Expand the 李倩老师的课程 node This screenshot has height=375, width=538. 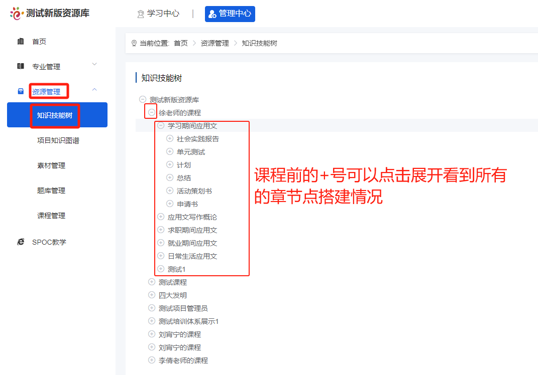pos(151,359)
